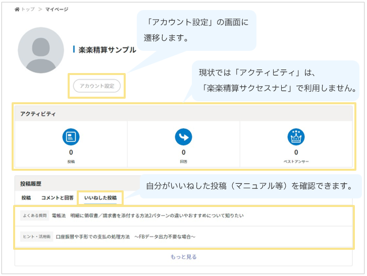Click the ベストアンサー crown icon
Image resolution: width=367 pixels, height=276 pixels.
point(296,137)
